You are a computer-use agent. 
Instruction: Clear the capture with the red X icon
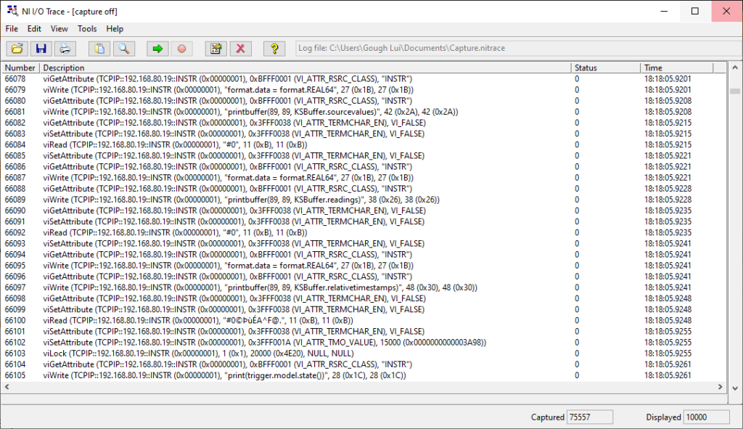pyautogui.click(x=240, y=49)
